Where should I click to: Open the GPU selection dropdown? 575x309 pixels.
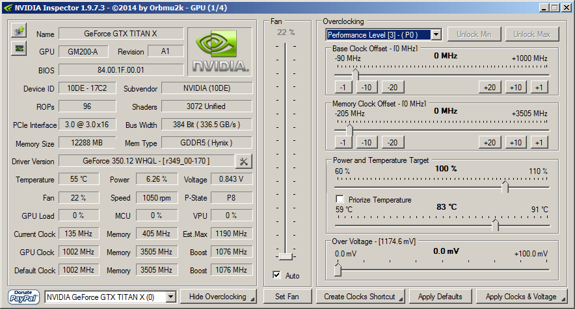[x=170, y=297]
